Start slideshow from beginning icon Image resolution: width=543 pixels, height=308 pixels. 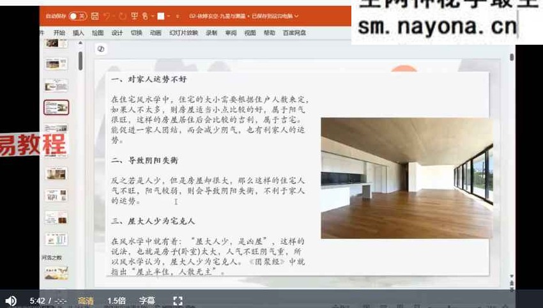click(x=135, y=16)
